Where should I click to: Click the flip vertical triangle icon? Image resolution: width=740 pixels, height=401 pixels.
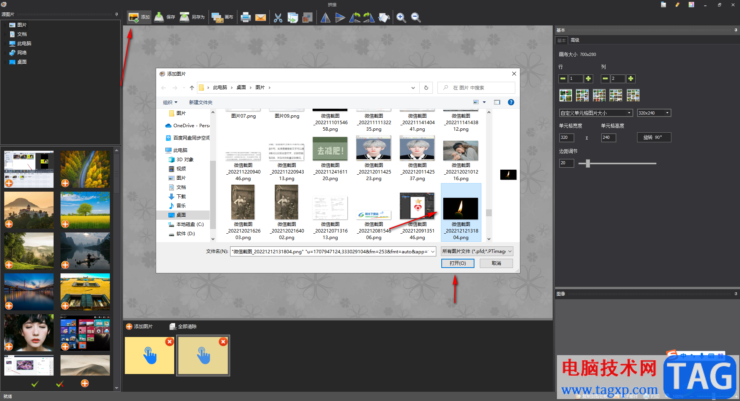340,18
